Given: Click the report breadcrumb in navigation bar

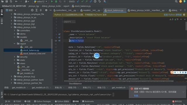Looking at the screenshot, I should [66, 6].
